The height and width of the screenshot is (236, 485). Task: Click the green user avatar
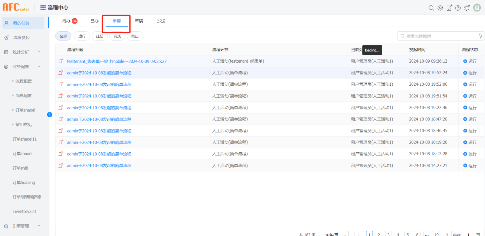[x=477, y=8]
